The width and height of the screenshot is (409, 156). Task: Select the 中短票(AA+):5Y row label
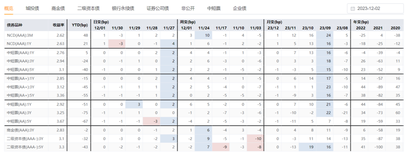click(21, 96)
